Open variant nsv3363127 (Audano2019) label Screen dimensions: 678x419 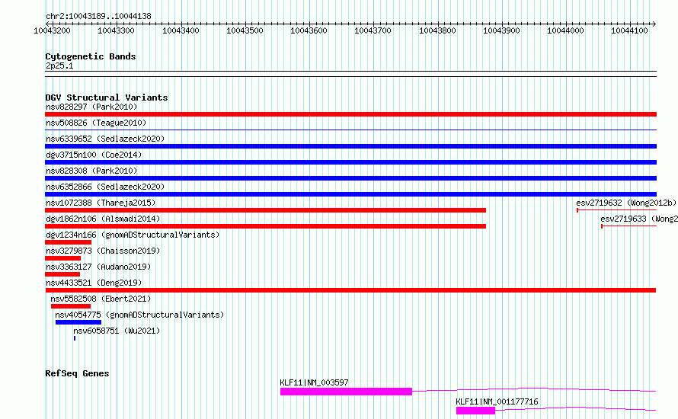[x=98, y=267]
